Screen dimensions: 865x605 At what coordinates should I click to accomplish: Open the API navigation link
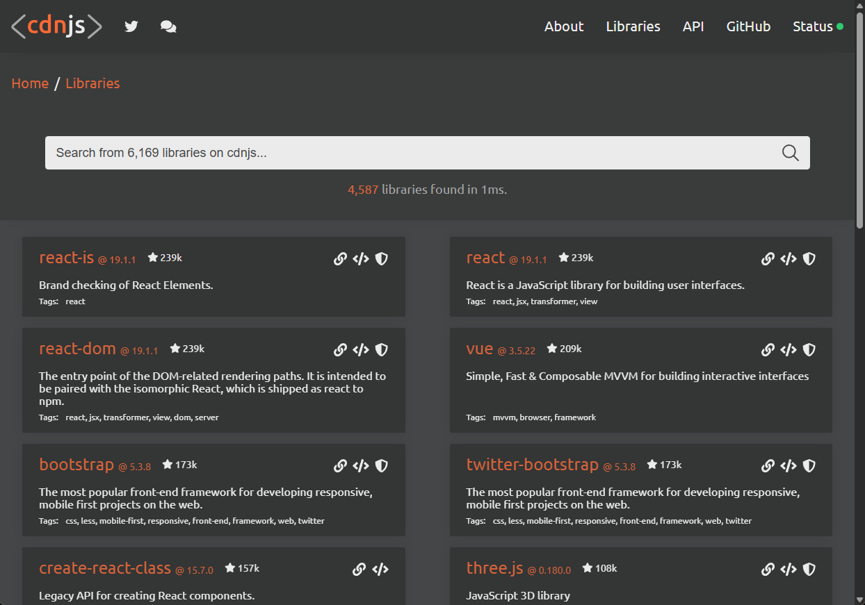click(x=693, y=26)
